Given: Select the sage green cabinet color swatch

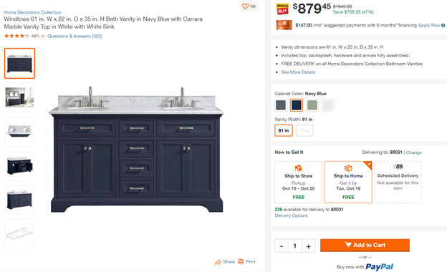Looking at the screenshot, I should click(x=312, y=105).
